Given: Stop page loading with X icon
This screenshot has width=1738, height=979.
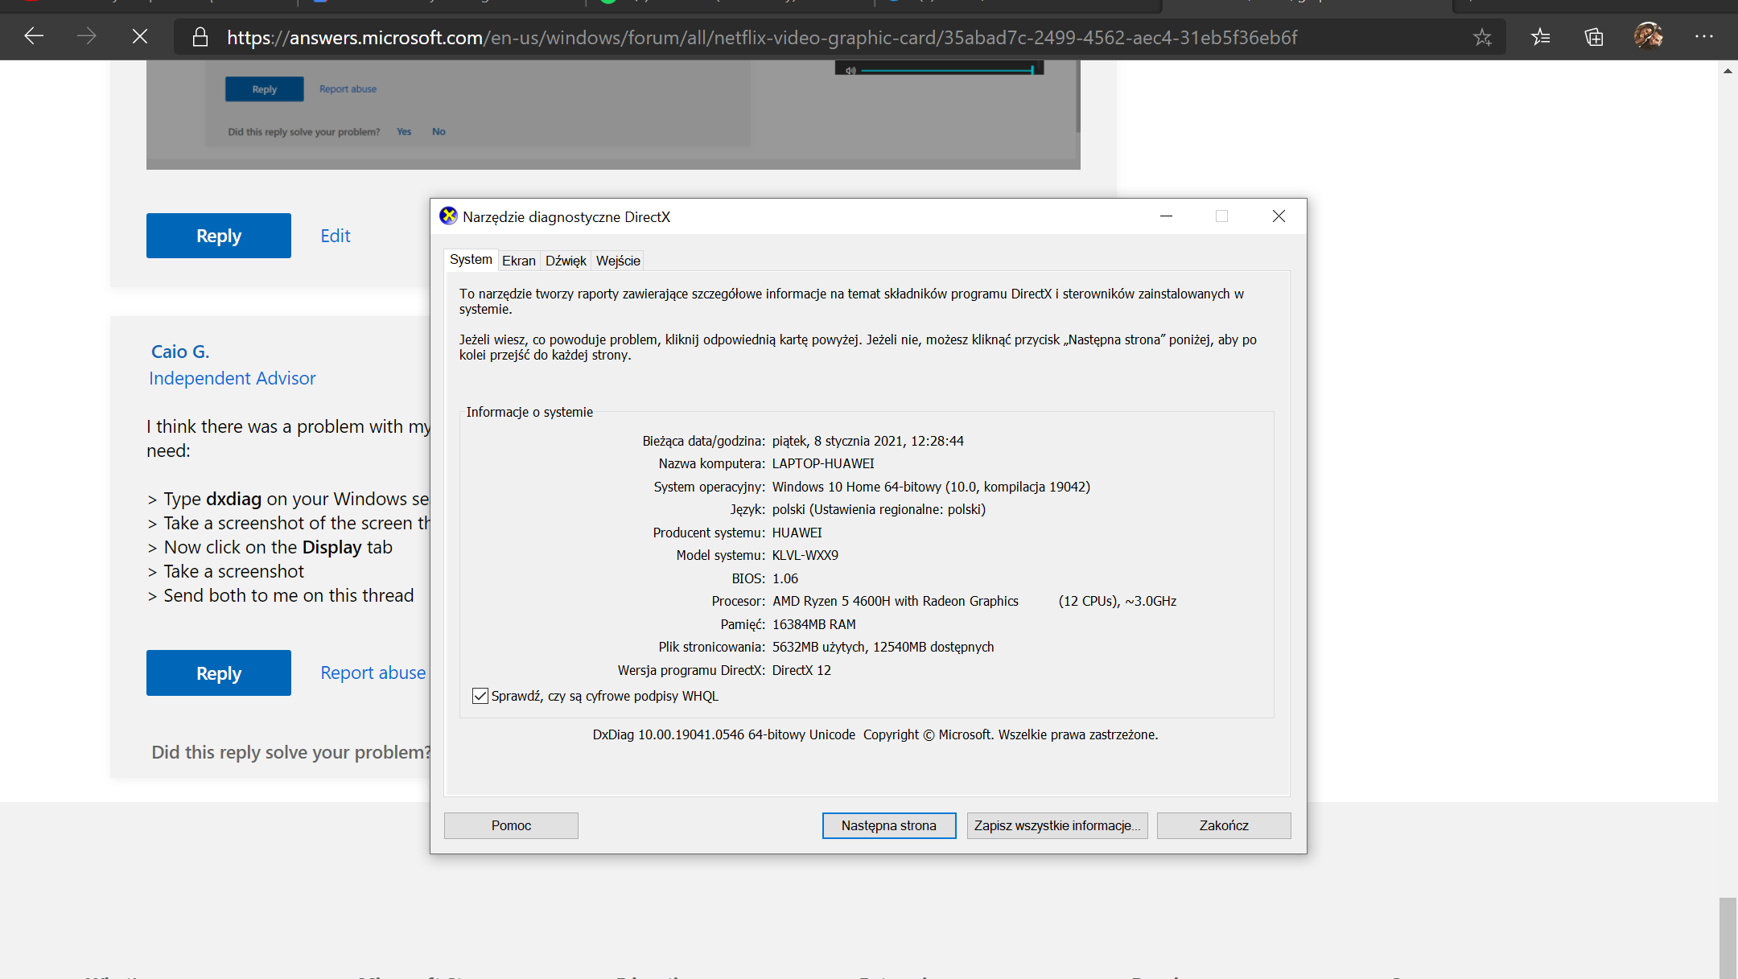Looking at the screenshot, I should pos(140,36).
